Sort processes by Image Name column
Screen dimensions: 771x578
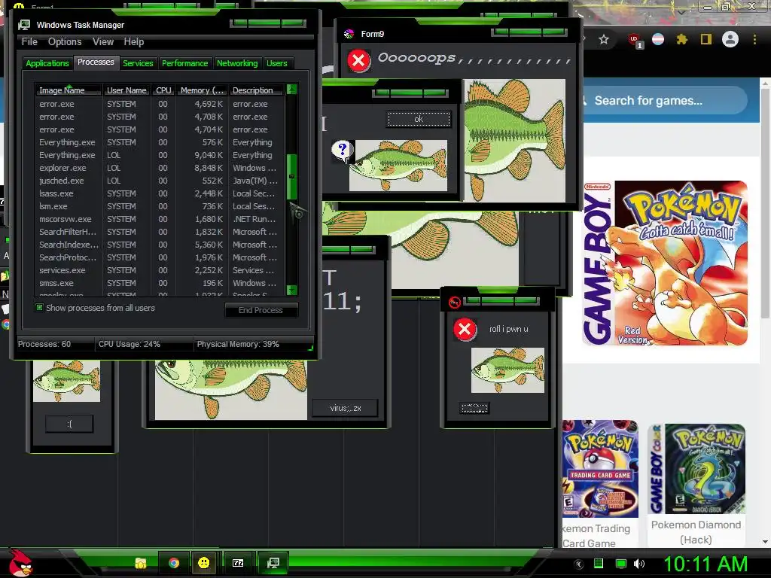[68, 90]
